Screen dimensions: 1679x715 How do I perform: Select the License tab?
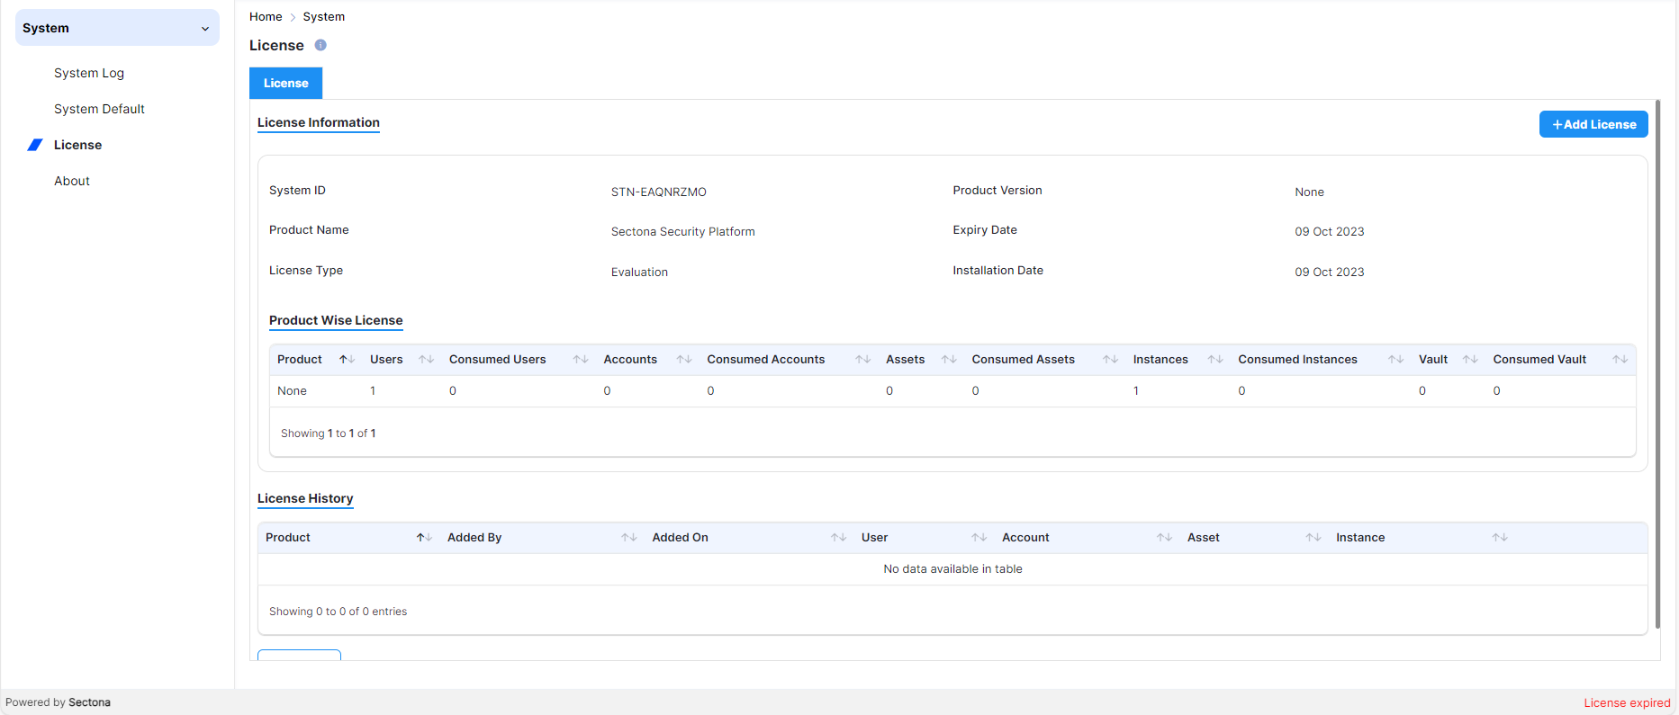285,83
